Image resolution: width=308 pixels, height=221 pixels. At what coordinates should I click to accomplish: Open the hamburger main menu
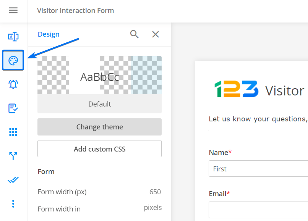(x=13, y=10)
